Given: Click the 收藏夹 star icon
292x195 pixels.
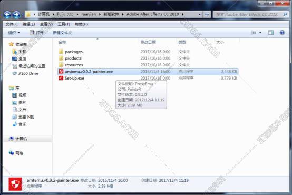Looking at the screenshot, I should click(12, 44).
